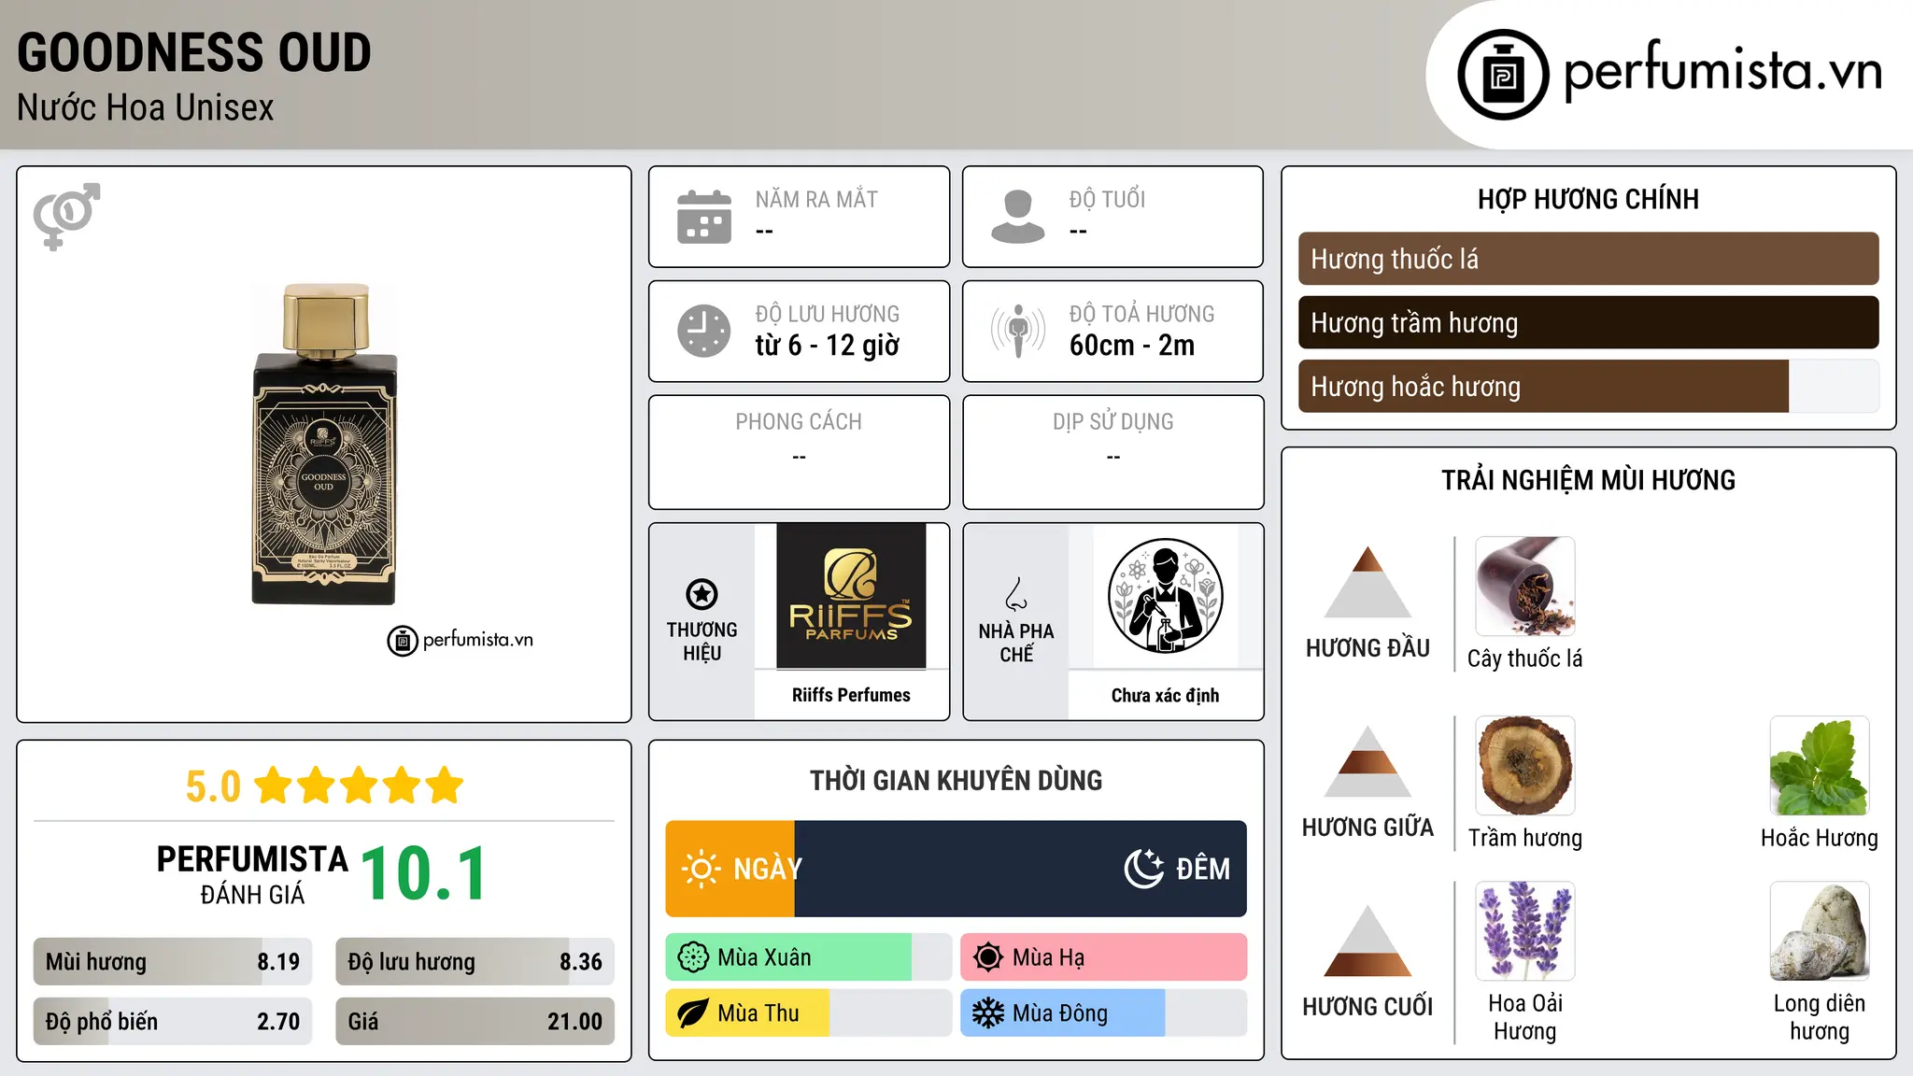Select the Hoắc Hương note image
Viewport: 1913px width, 1076px height.
point(1819,766)
